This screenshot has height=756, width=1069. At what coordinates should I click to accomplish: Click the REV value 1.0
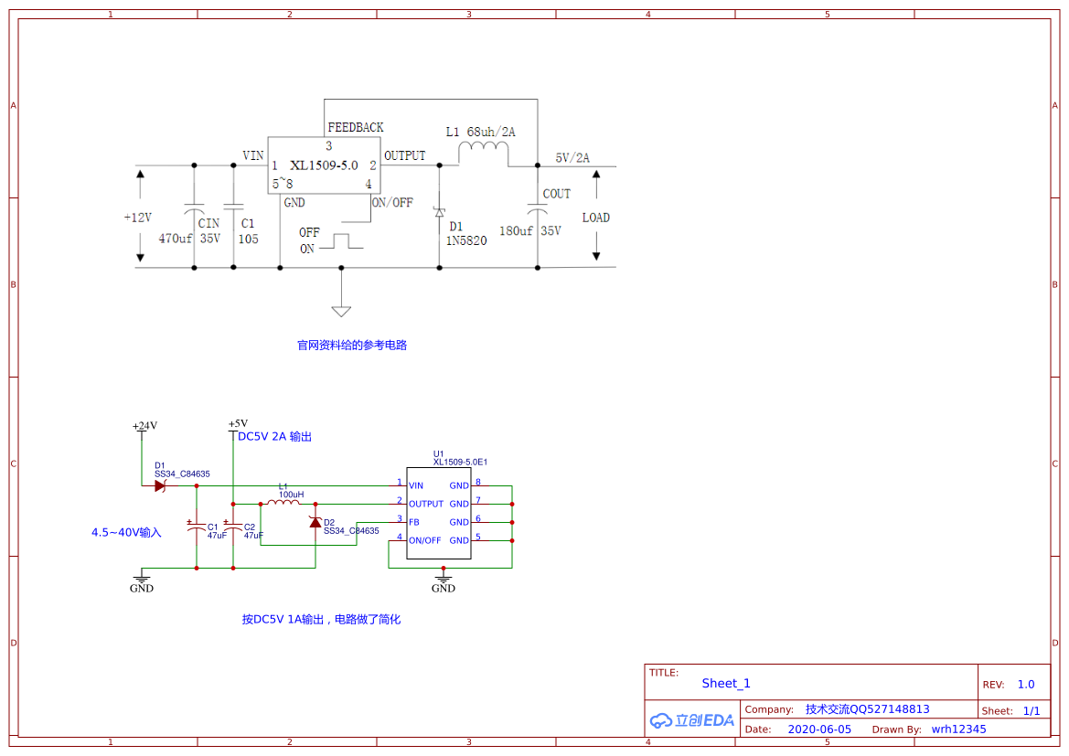(x=1026, y=684)
